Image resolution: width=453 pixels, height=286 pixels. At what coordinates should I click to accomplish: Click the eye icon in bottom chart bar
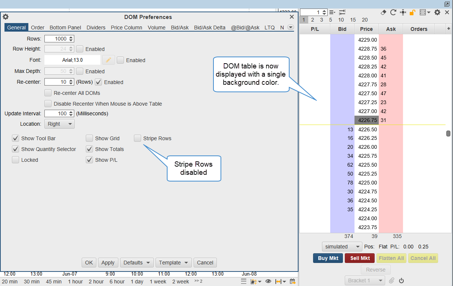[268, 282]
